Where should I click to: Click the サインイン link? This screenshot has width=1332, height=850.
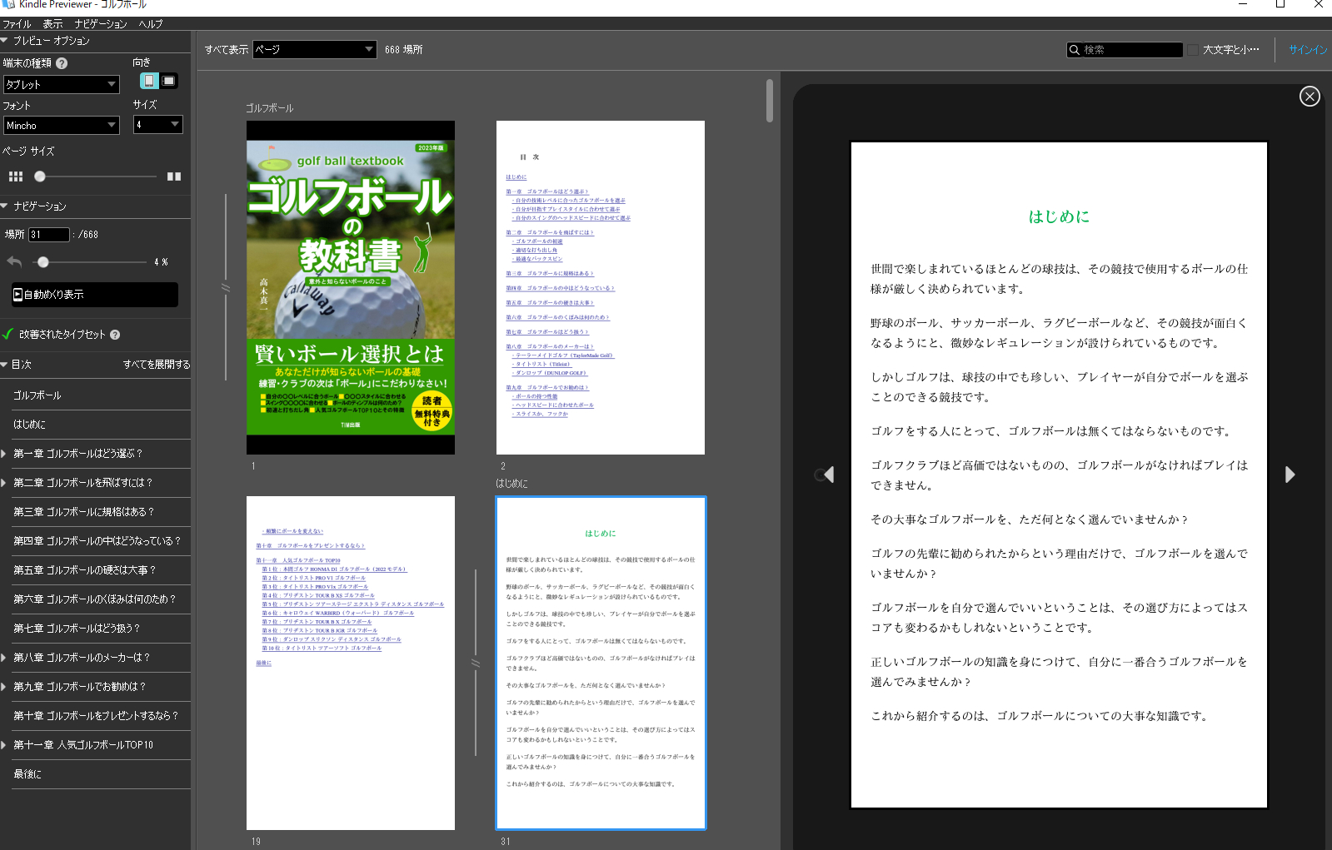pyautogui.click(x=1307, y=50)
